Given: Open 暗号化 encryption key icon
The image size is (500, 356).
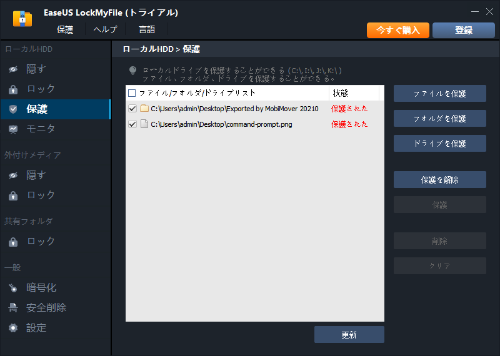Looking at the screenshot, I should [x=13, y=288].
